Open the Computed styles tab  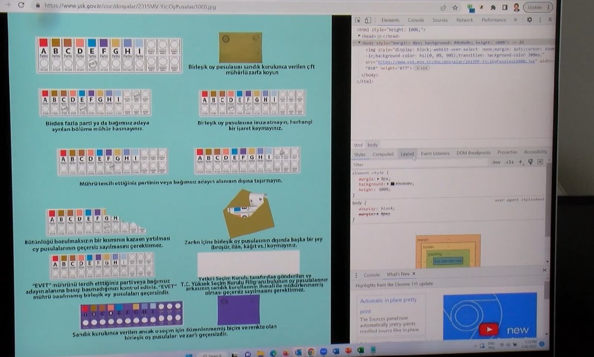coord(383,154)
